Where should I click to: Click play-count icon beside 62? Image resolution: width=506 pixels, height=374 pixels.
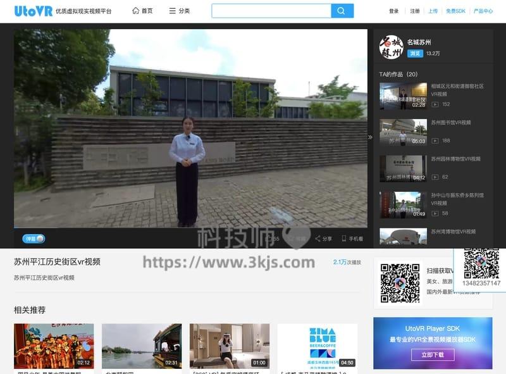pyautogui.click(x=435, y=177)
